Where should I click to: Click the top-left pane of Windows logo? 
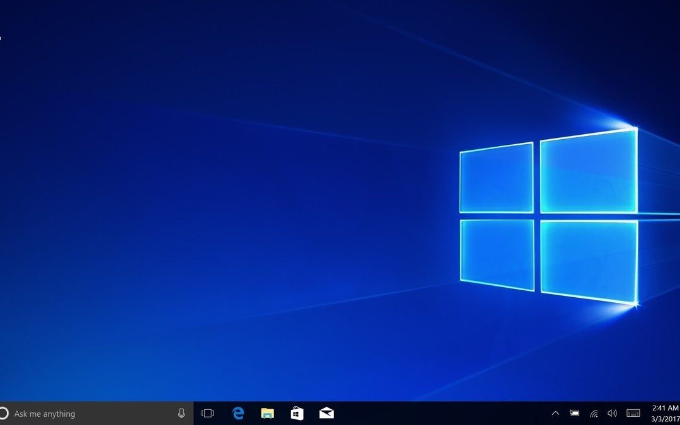coord(496,179)
